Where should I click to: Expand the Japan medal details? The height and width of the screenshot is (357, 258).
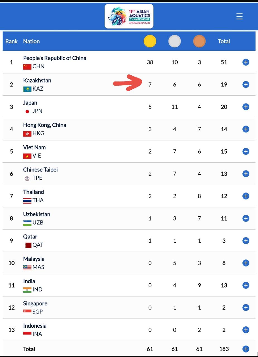pos(245,107)
